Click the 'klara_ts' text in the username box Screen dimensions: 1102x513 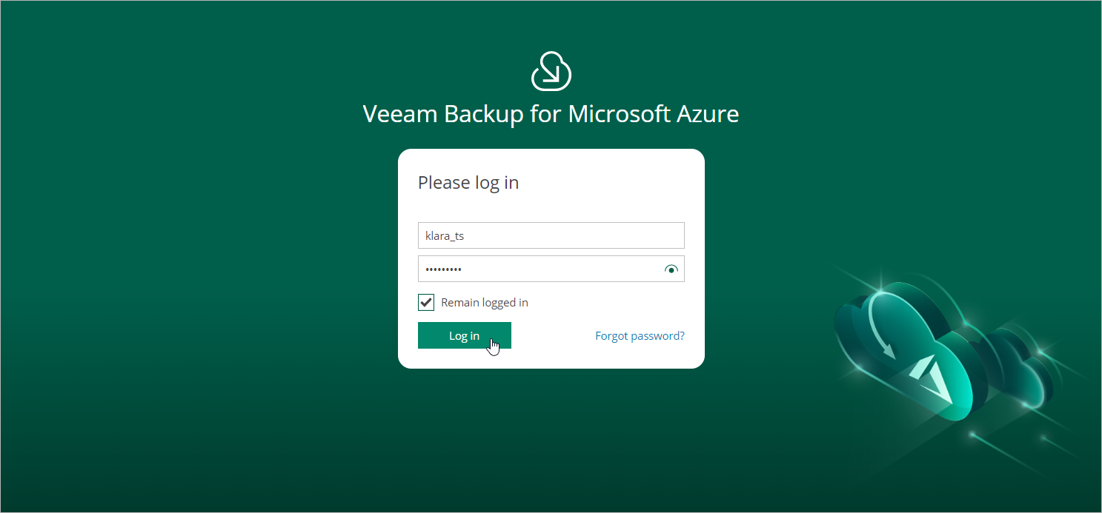444,235
